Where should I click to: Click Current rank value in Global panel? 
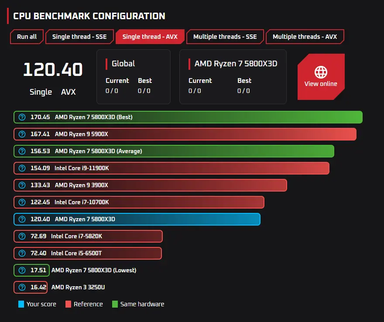112,91
